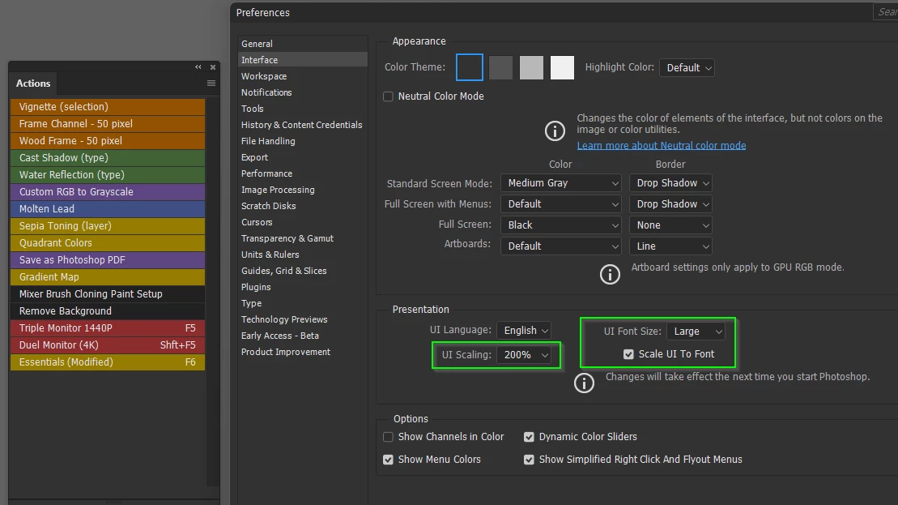This screenshot has width=898, height=505.
Task: Disable Dynamic Color Sliders
Action: coord(530,437)
